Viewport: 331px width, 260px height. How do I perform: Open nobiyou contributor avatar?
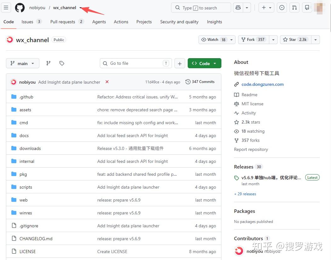[239, 251]
